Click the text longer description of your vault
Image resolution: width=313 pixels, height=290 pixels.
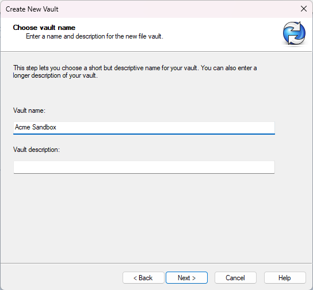55,75
